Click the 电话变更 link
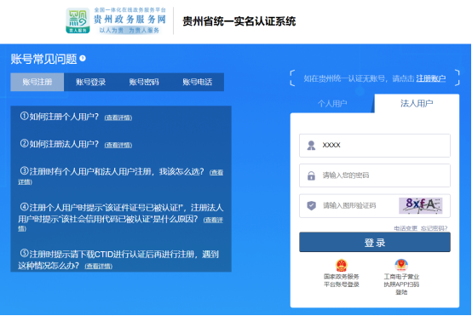Viewport: 472px width, 316px height. pyautogui.click(x=406, y=228)
